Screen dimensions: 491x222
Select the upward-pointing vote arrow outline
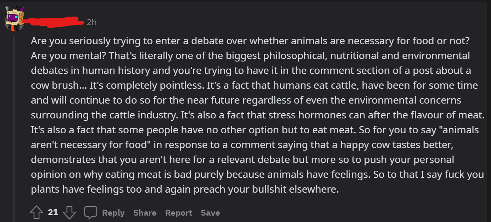point(36,212)
